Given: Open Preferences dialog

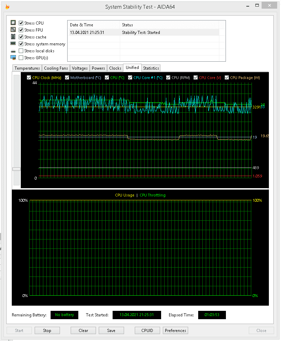Looking at the screenshot, I should coord(176,331).
